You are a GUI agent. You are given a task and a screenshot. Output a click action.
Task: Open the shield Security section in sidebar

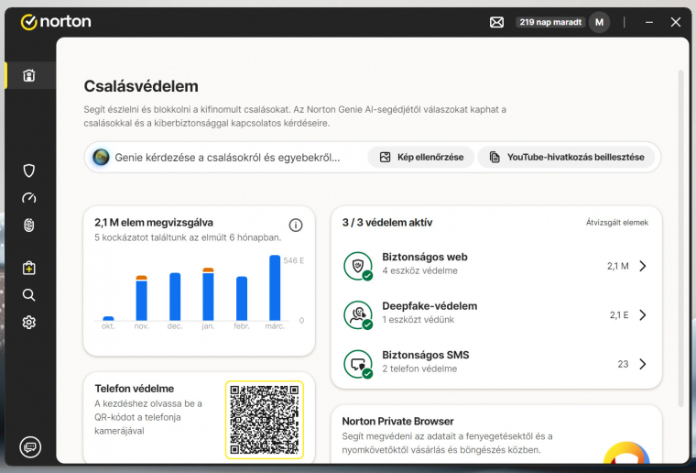(x=29, y=170)
